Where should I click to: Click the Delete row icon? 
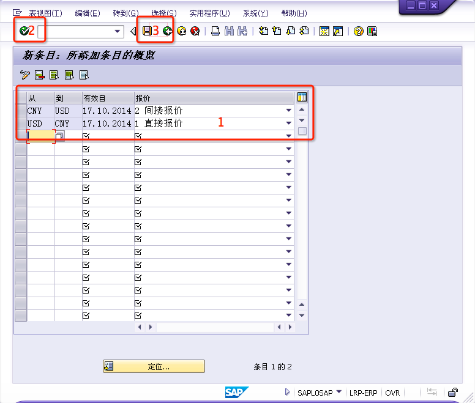[x=39, y=75]
